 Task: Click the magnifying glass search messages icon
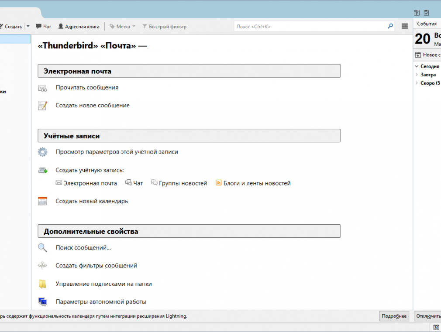[42, 248]
